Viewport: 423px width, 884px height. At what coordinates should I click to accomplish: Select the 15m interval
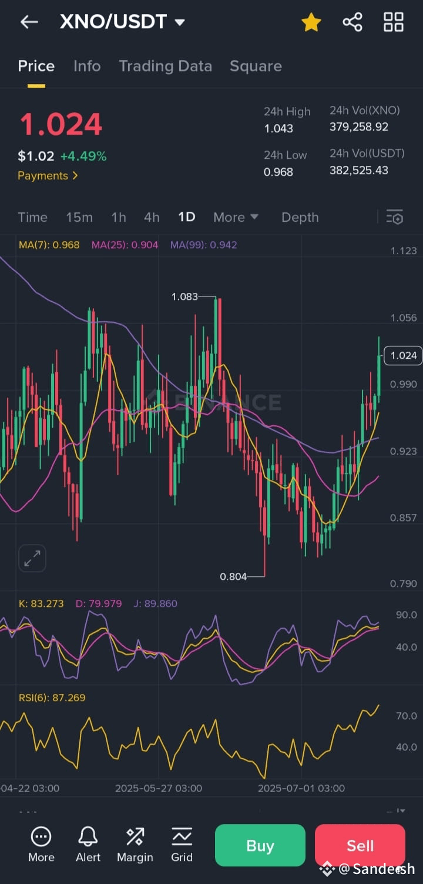coord(79,217)
